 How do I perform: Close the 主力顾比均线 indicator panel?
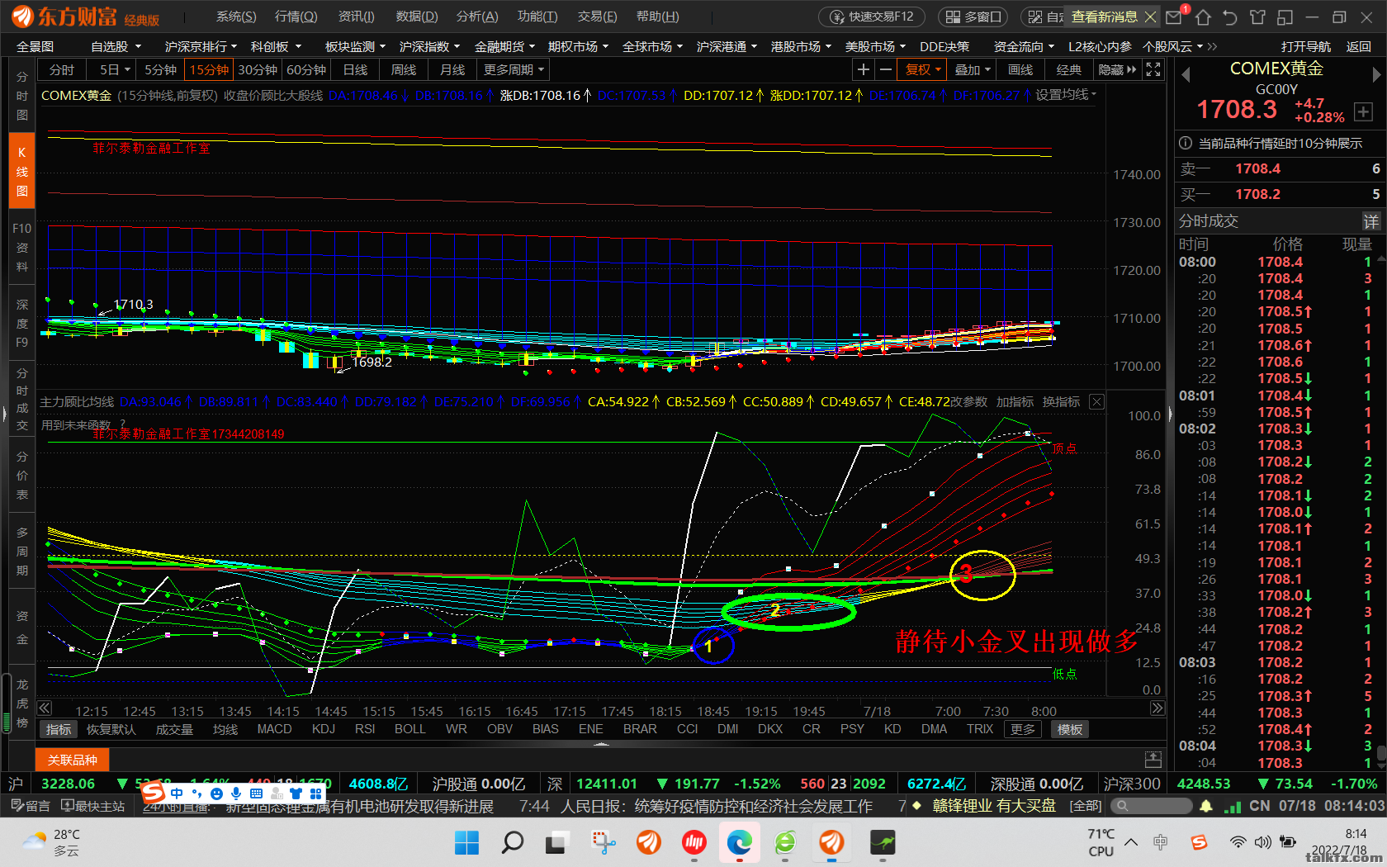click(1096, 402)
